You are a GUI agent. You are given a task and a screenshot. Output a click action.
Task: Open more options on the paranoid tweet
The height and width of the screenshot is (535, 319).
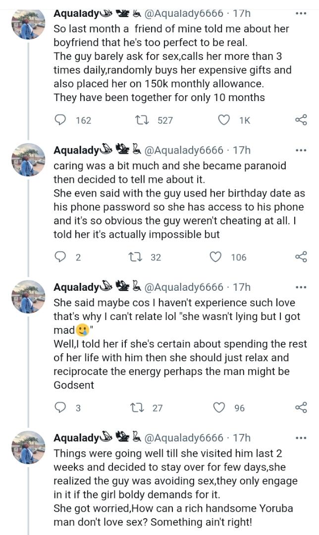301,150
